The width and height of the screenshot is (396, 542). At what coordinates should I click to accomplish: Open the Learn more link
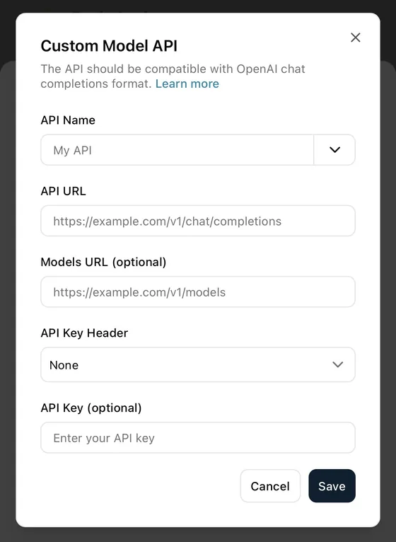[187, 83]
